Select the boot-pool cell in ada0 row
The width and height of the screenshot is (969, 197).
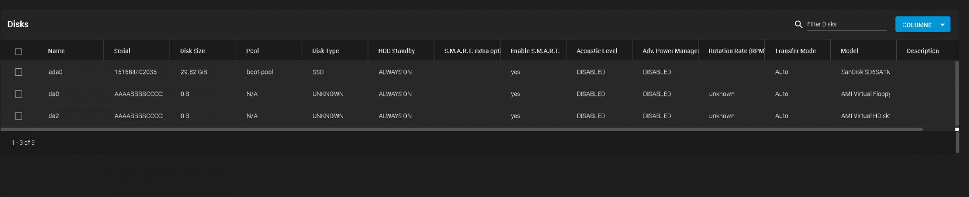click(259, 72)
